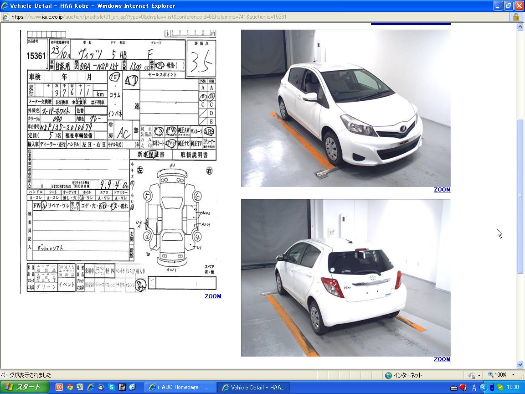Open the protected mode security dropdown arrow
The width and height of the screenshot is (525, 394).
[479, 375]
